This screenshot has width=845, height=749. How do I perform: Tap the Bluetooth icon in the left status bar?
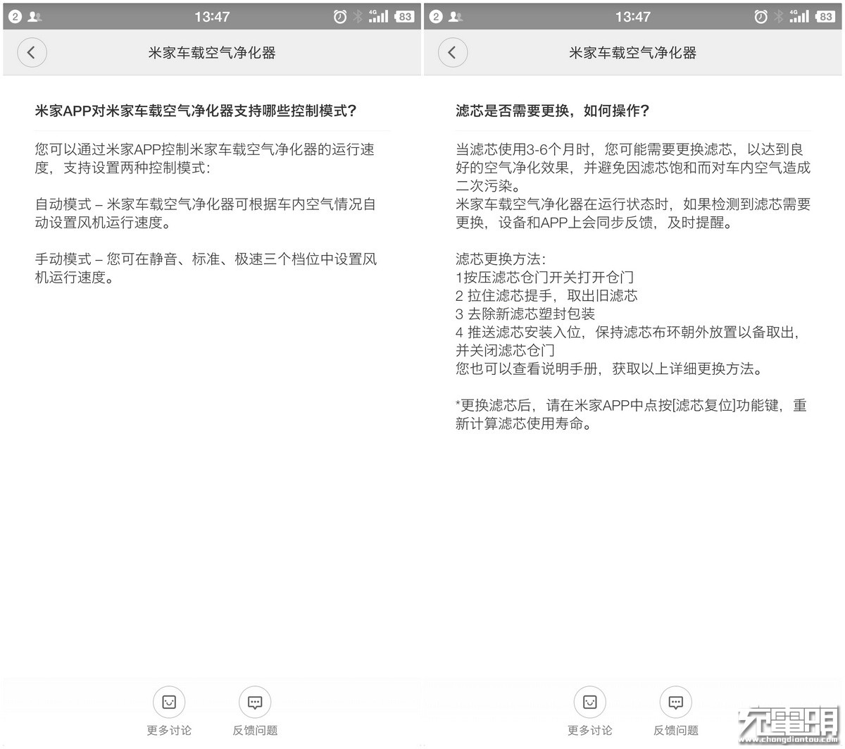click(x=358, y=17)
